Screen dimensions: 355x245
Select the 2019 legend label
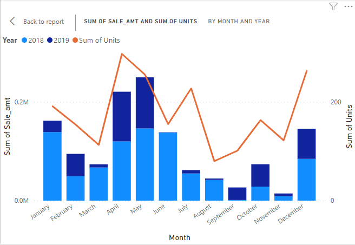[x=61, y=40]
